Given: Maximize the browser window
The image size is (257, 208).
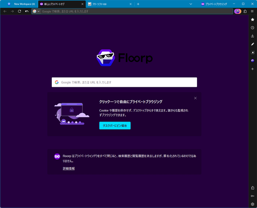Looking at the screenshot, I should point(243,4).
